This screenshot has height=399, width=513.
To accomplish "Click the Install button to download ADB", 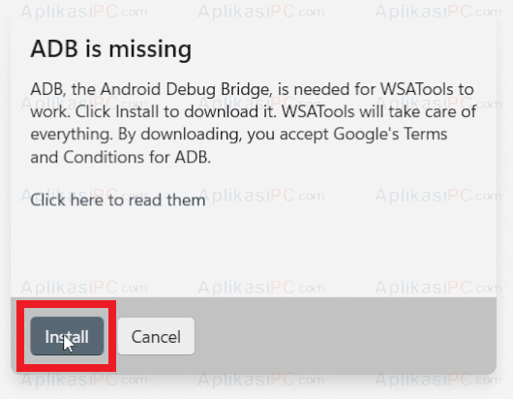I will pyautogui.click(x=67, y=336).
